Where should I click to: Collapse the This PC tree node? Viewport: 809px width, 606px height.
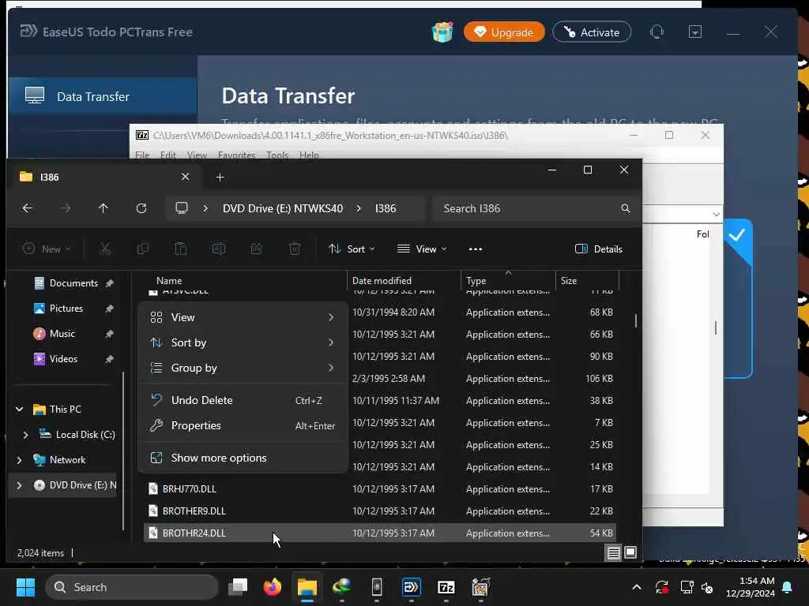20,410
